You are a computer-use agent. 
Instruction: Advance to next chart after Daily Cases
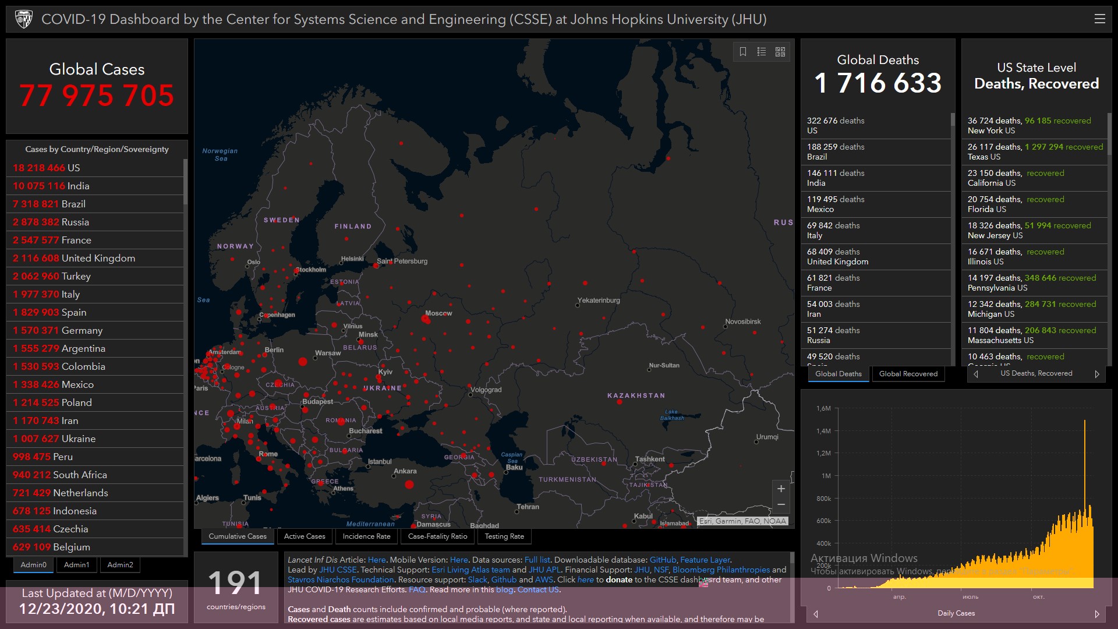(1097, 614)
